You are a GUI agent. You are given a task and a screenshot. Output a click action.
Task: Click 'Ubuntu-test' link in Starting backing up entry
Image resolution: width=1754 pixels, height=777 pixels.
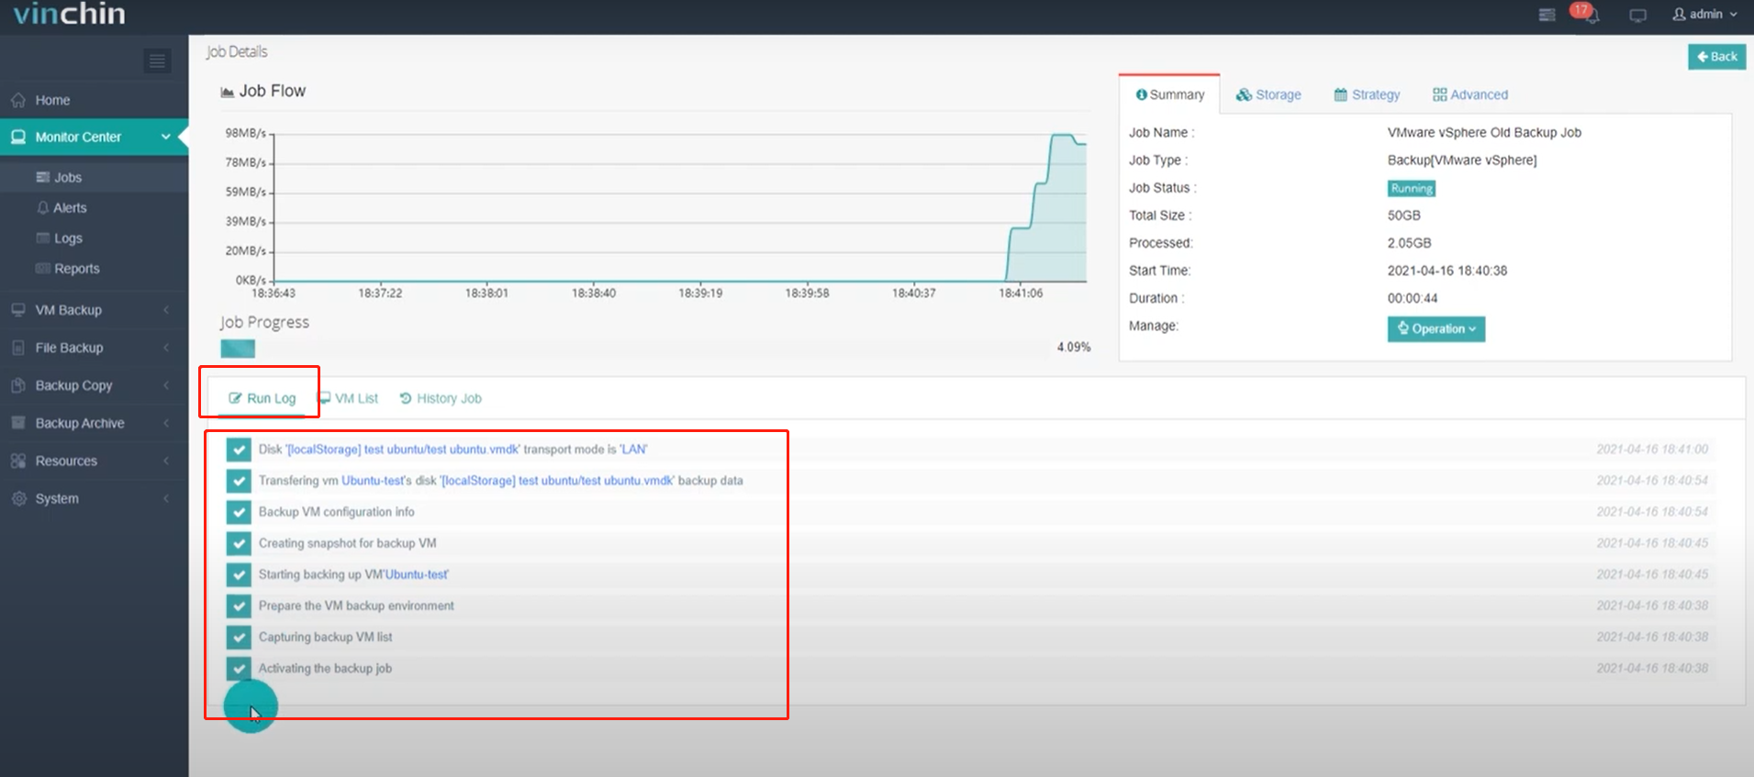pyautogui.click(x=417, y=574)
